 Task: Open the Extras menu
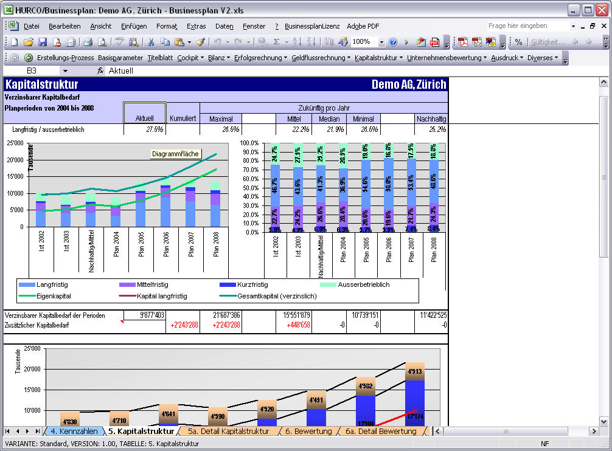point(196,26)
